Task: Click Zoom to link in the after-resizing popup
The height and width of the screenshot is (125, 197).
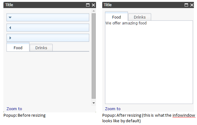Action: click(x=113, y=109)
